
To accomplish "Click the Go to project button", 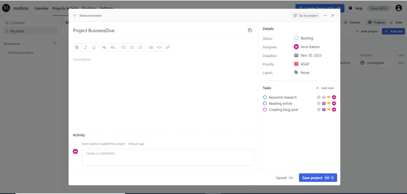I will 305,16.
